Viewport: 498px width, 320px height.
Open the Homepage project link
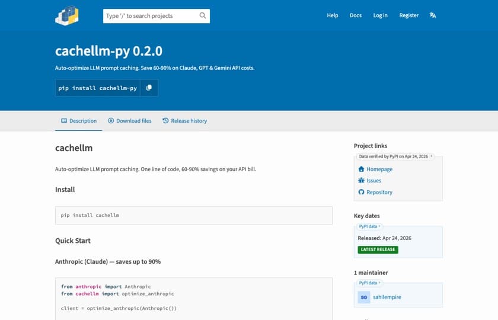379,169
